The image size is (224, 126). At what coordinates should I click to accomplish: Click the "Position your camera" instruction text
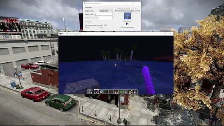click(x=127, y=10)
